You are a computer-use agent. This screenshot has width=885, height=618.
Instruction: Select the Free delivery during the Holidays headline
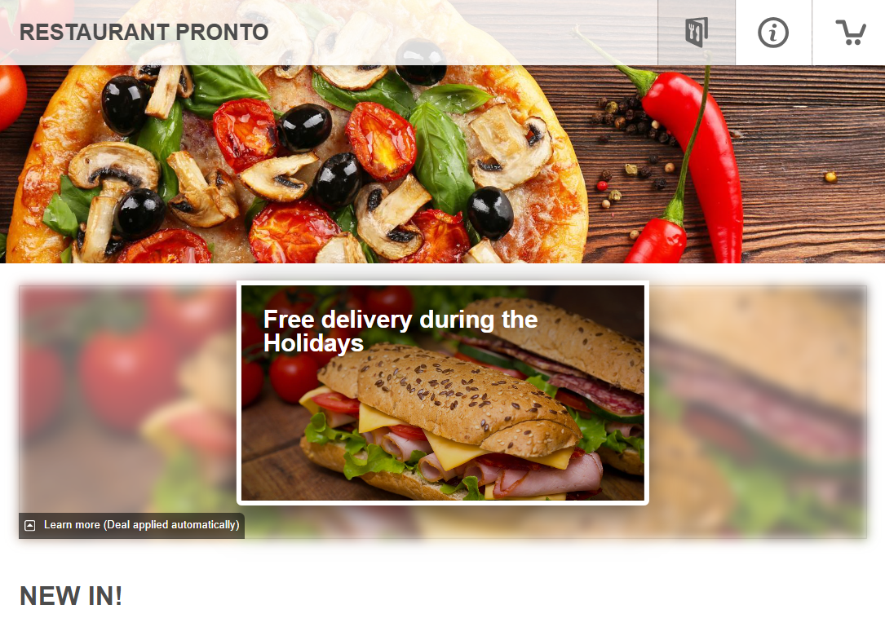coord(400,331)
